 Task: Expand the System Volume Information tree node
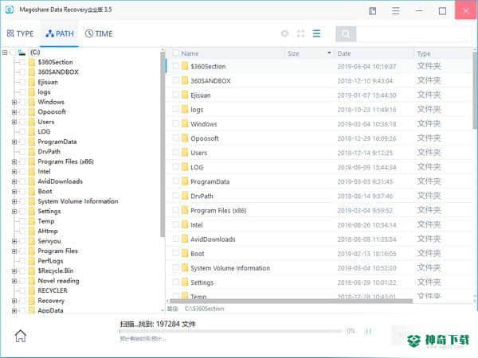pyautogui.click(x=14, y=201)
